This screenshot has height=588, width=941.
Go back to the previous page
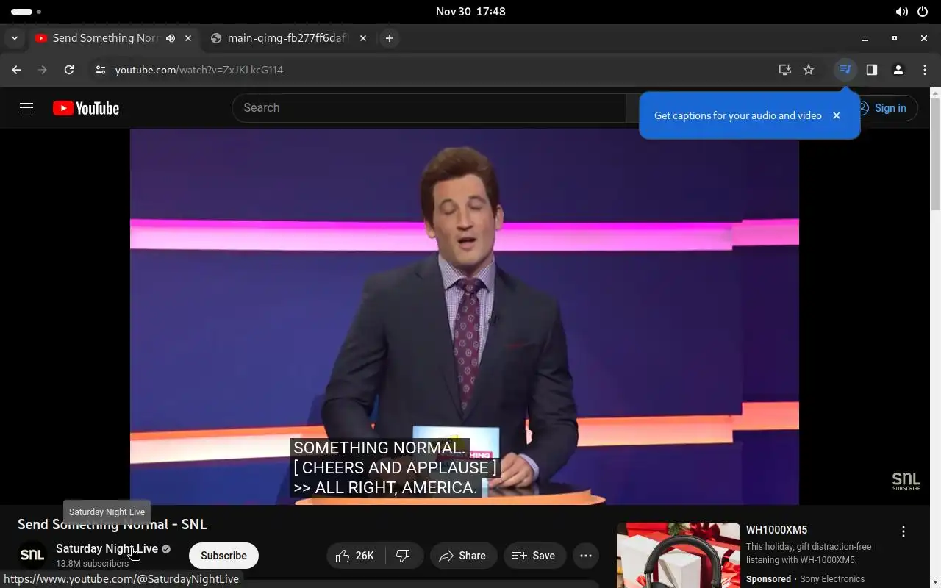click(x=16, y=70)
